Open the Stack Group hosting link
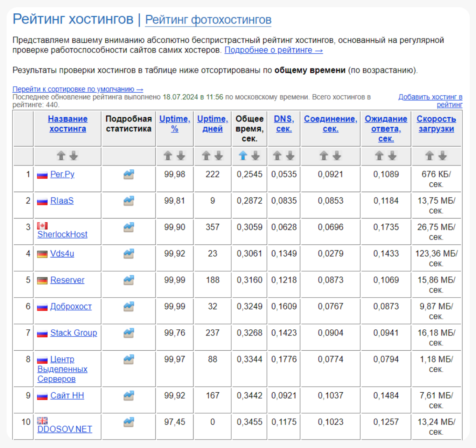 [x=73, y=333]
